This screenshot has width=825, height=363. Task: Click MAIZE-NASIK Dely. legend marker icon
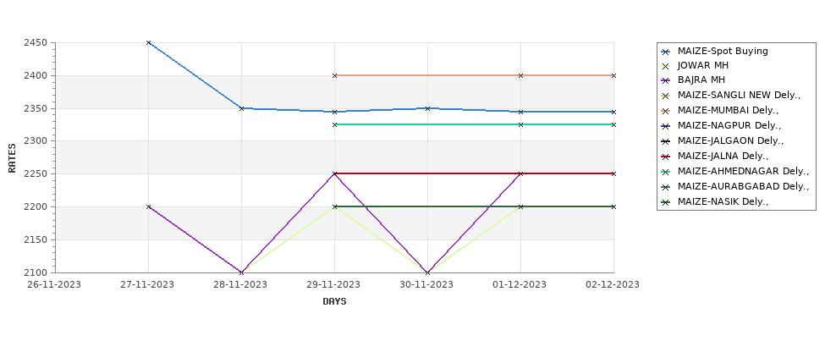pyautogui.click(x=666, y=202)
